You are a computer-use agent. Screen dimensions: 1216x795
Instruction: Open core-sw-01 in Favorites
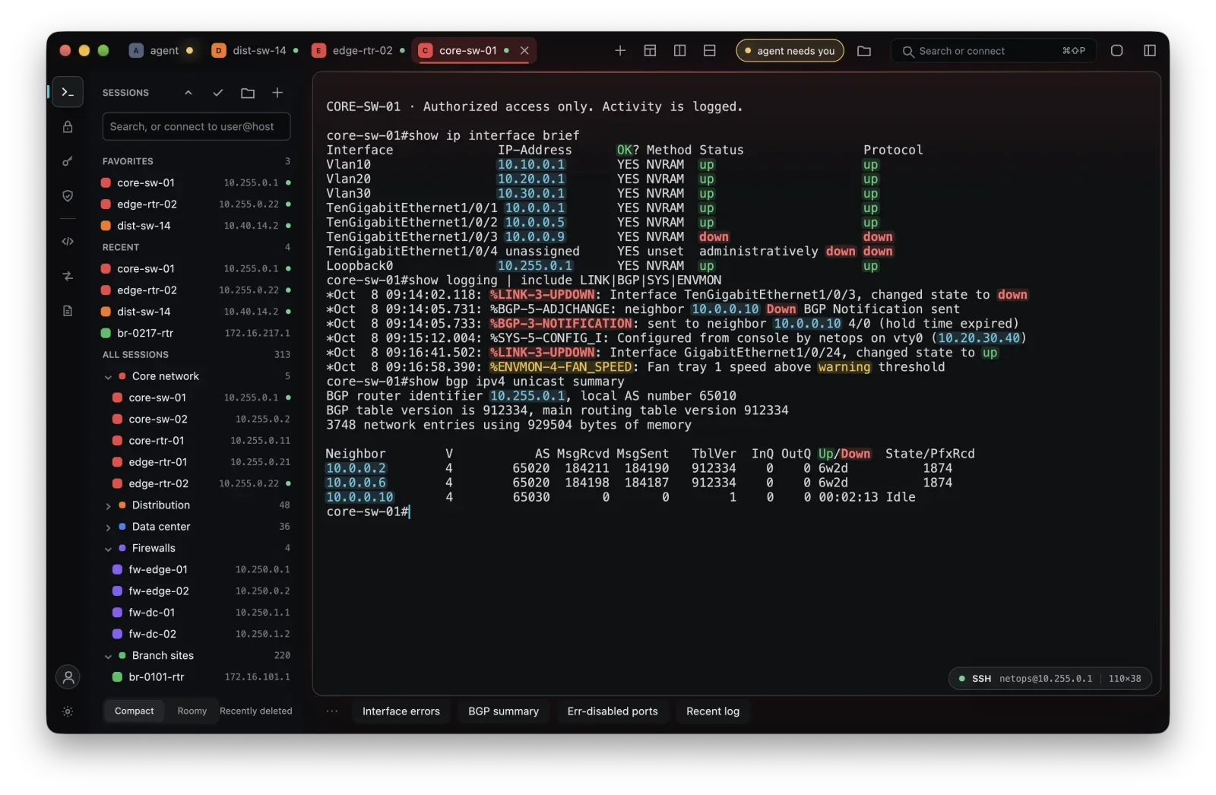pyautogui.click(x=196, y=183)
